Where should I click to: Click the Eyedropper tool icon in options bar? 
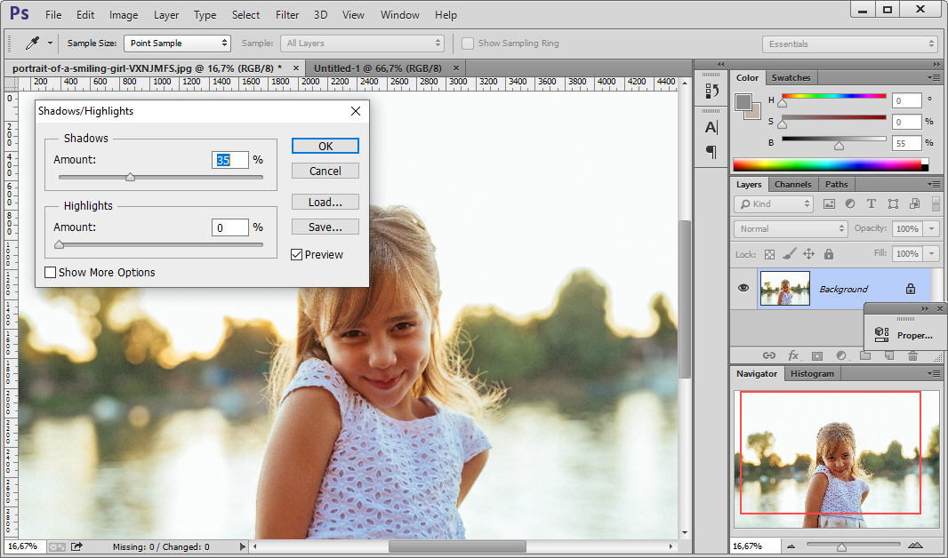coord(32,43)
